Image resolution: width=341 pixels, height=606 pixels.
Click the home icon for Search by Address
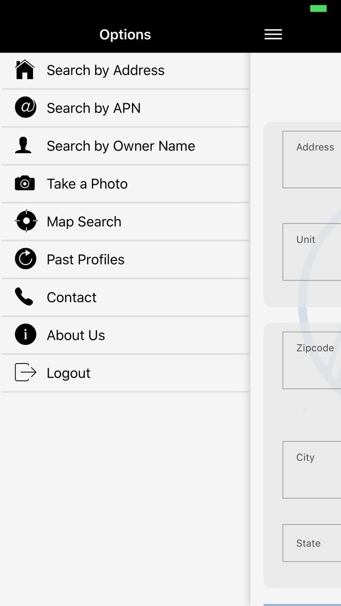coord(24,70)
